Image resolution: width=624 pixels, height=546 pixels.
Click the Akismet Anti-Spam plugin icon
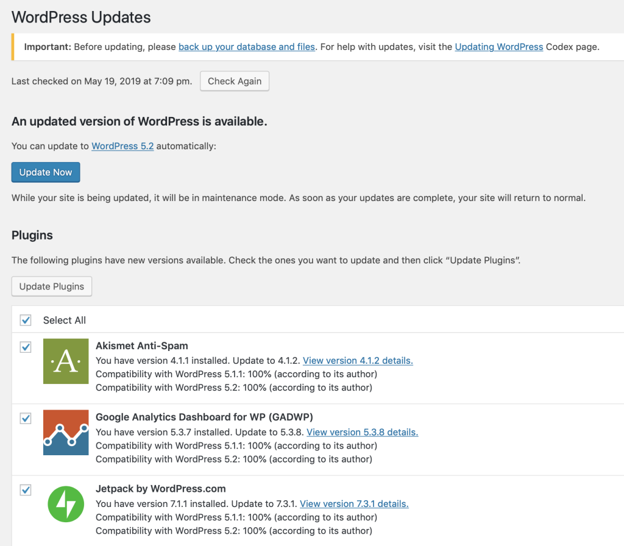click(x=66, y=361)
